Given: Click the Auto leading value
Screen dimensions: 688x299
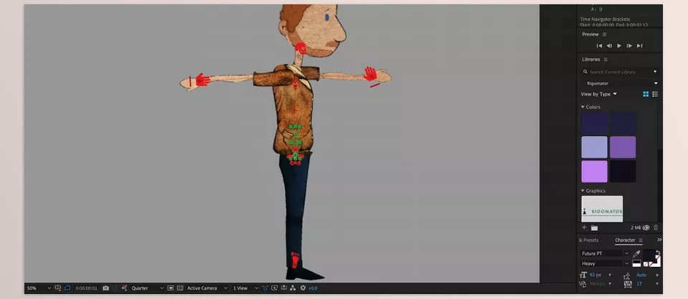Looking at the screenshot, I should tap(641, 275).
